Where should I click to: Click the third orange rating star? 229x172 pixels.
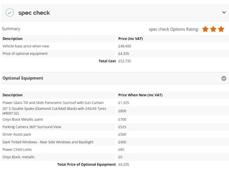click(221, 29)
